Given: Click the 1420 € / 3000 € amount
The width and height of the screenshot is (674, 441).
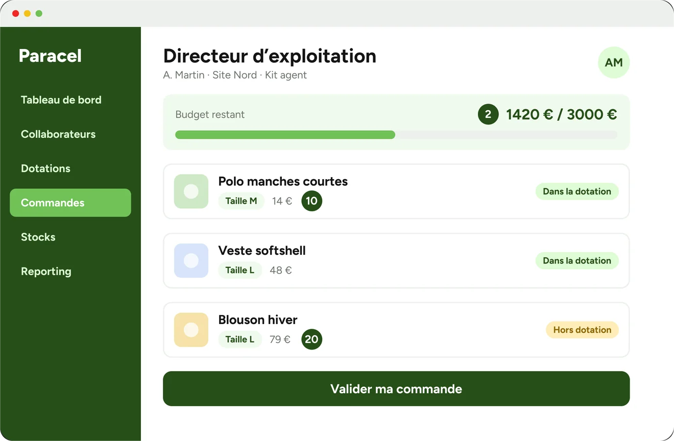Looking at the screenshot, I should (x=562, y=114).
